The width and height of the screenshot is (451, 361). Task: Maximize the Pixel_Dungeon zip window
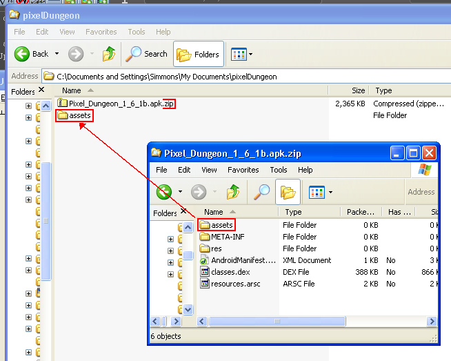[x=413, y=153]
